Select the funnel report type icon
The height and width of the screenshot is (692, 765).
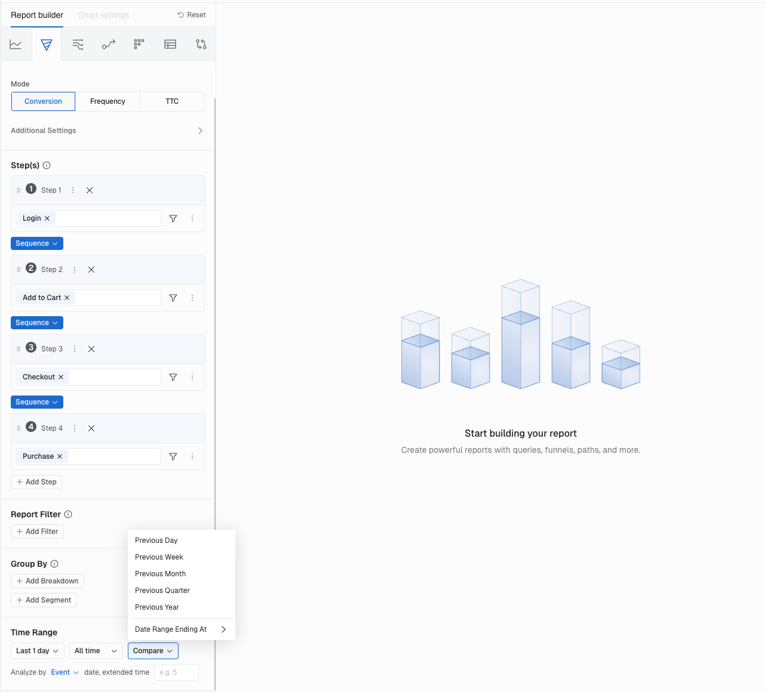[x=47, y=44]
